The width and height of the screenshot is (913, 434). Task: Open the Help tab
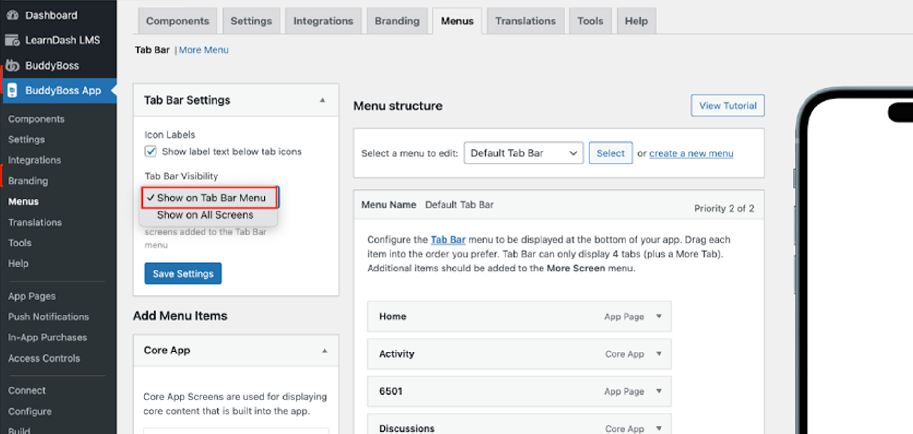point(636,21)
